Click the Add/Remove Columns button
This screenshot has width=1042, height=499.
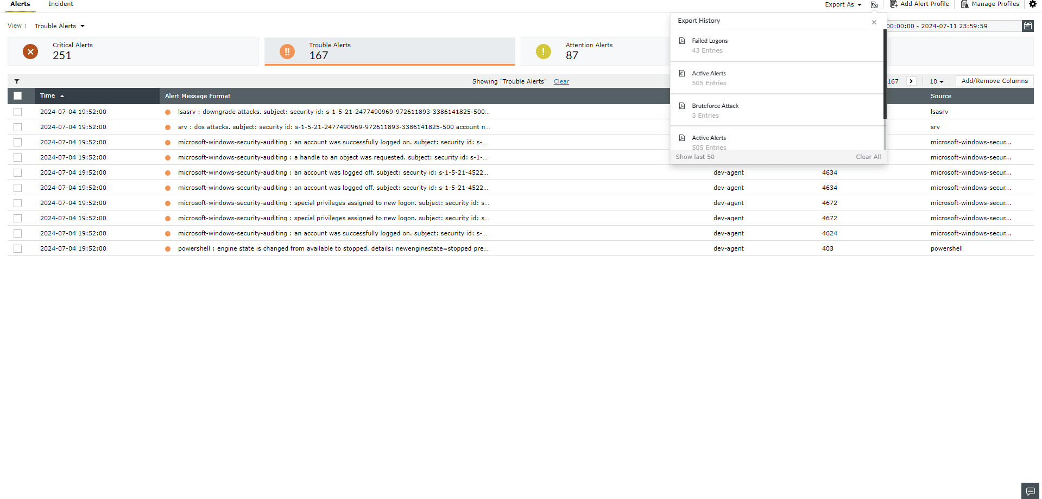point(994,81)
